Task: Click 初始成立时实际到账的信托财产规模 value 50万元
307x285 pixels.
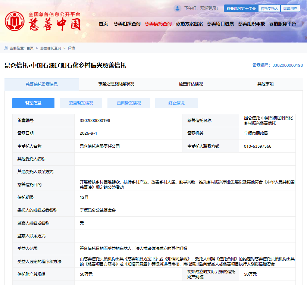Action: [x=250, y=274]
